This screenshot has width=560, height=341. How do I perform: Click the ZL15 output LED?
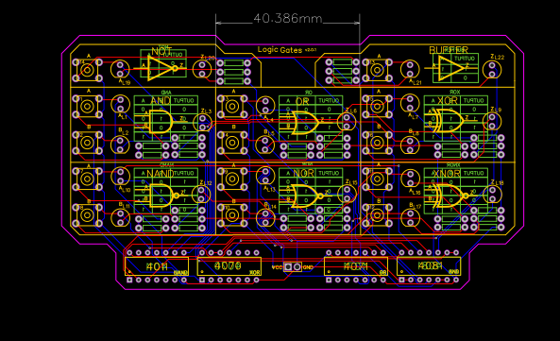[347, 194]
